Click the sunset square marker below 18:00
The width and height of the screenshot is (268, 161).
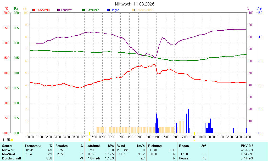click(x=194, y=140)
